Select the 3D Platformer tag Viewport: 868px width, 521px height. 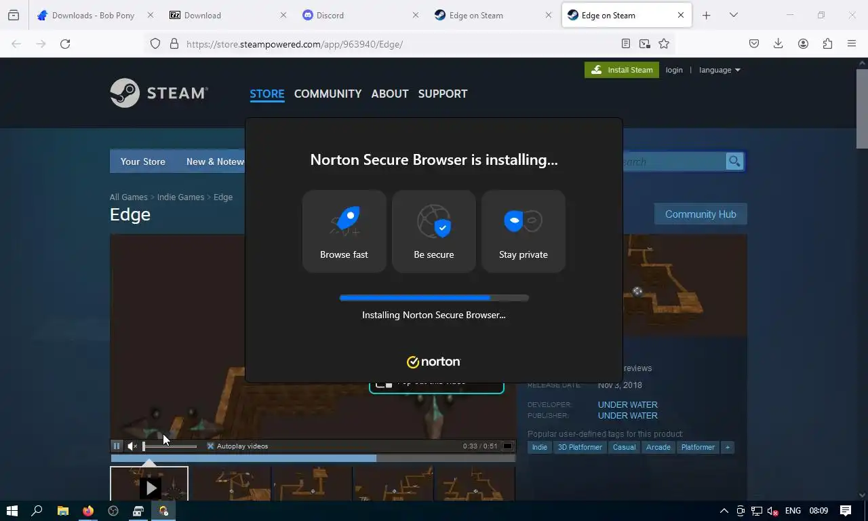pyautogui.click(x=580, y=447)
